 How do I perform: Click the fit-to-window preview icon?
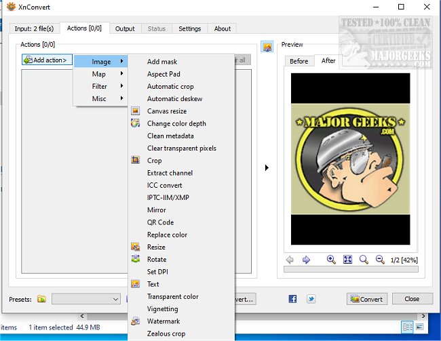click(x=347, y=260)
